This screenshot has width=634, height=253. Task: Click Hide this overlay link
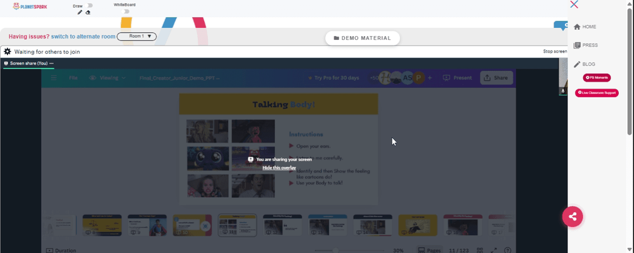[x=279, y=168]
